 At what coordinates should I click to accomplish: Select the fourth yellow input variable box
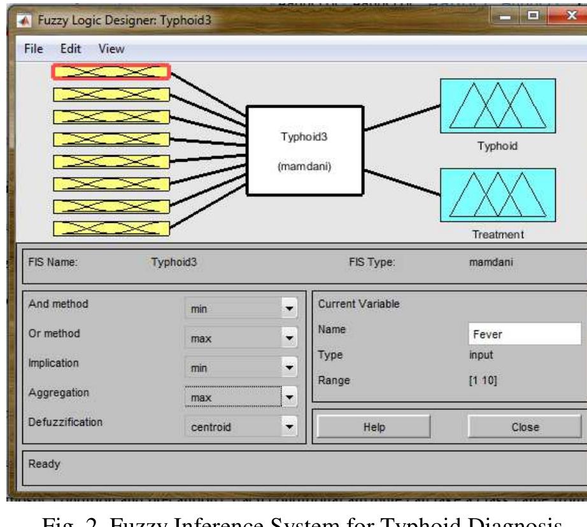coord(111,139)
